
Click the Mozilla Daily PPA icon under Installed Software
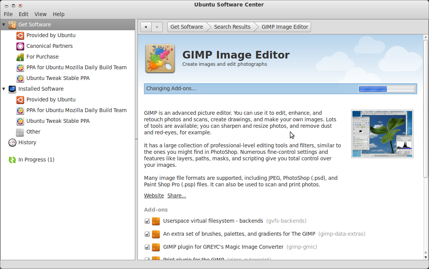pyautogui.click(x=20, y=111)
